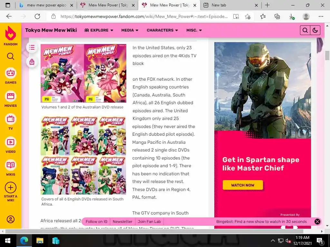Open the Movies section icon

[x=11, y=96]
